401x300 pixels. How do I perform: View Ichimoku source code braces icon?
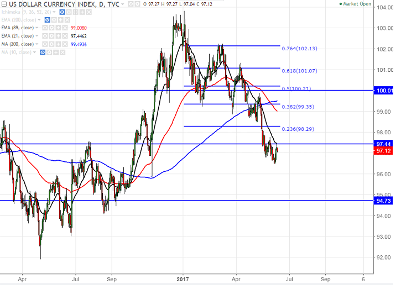click(75, 12)
